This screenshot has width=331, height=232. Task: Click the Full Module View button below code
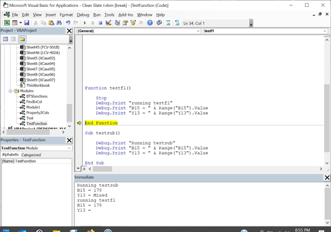click(84, 169)
